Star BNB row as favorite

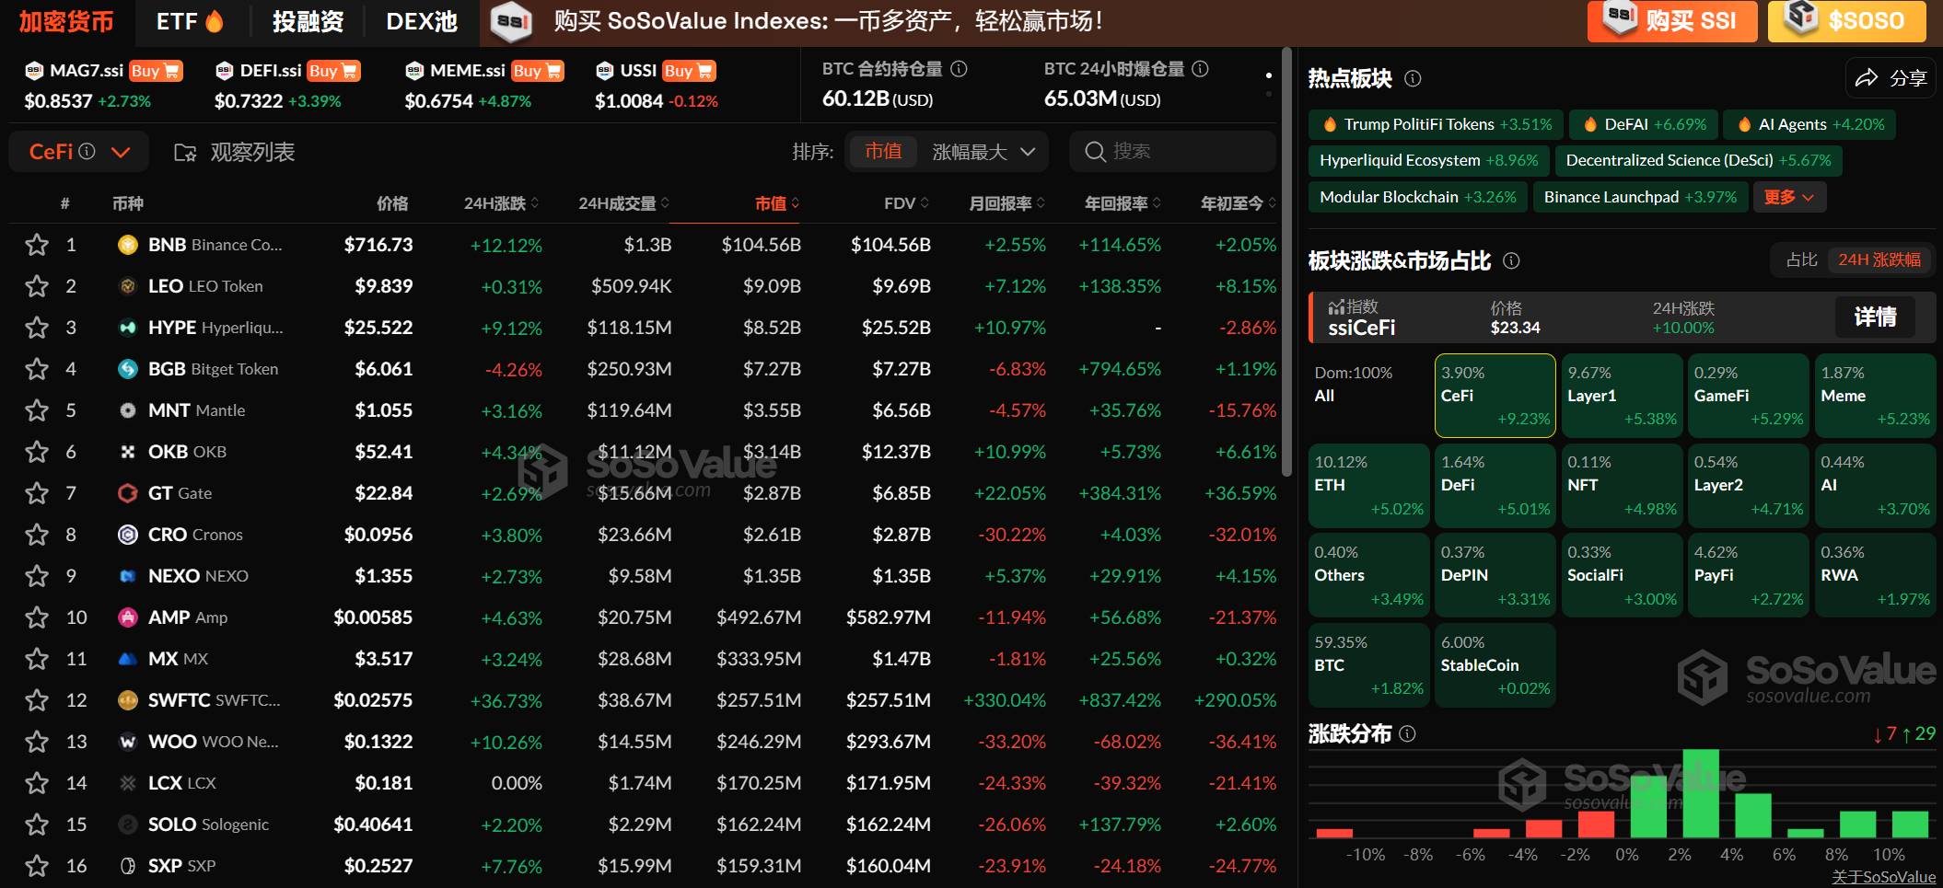click(37, 245)
